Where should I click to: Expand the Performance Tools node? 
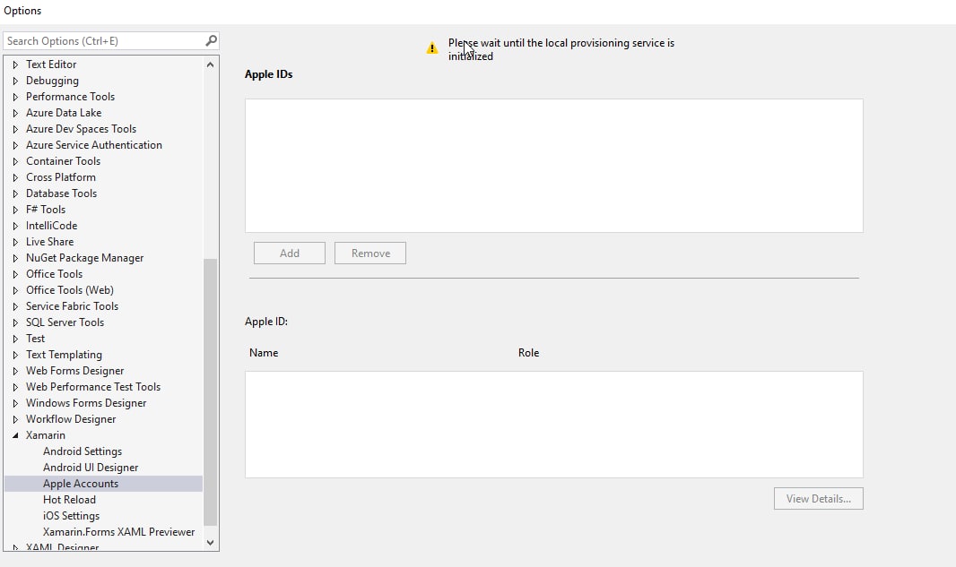(x=16, y=97)
